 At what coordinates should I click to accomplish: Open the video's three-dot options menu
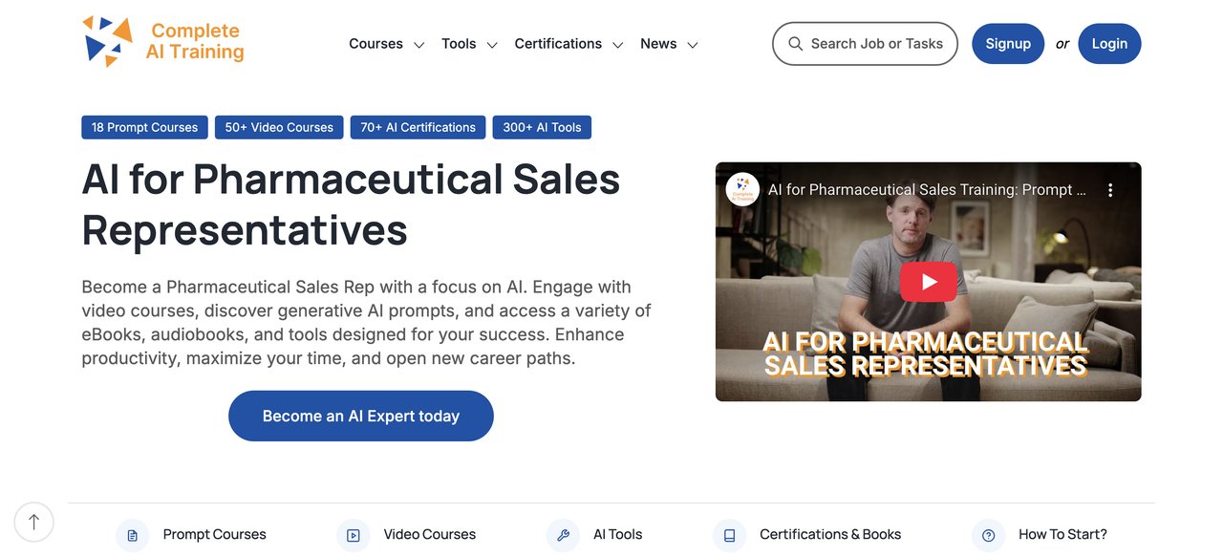(x=1110, y=190)
